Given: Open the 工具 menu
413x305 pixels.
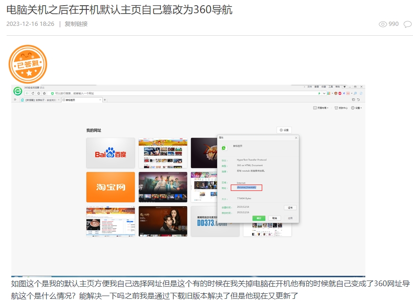Looking at the screenshot, I should click(x=330, y=87).
